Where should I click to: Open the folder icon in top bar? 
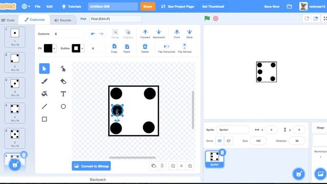(x=289, y=7)
